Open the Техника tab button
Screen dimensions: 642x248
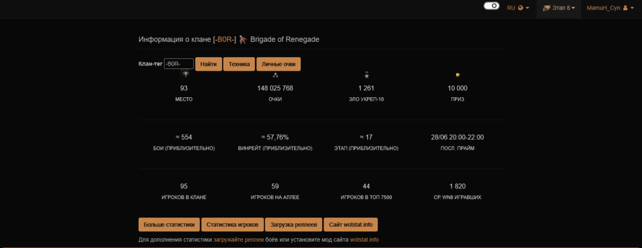click(239, 64)
